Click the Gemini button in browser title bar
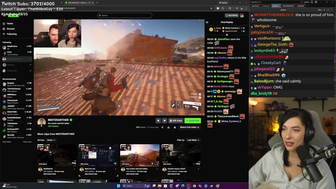The image size is (336, 189). [223, 3]
